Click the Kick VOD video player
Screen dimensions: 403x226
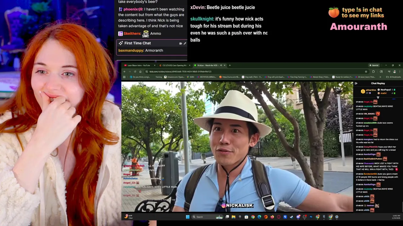(x=237, y=147)
